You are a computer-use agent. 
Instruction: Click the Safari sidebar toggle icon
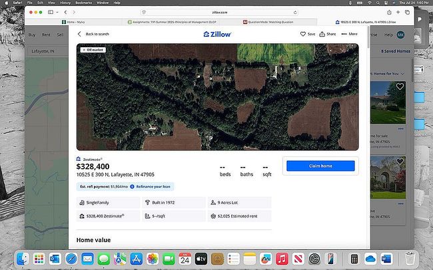pyautogui.click(x=51, y=12)
